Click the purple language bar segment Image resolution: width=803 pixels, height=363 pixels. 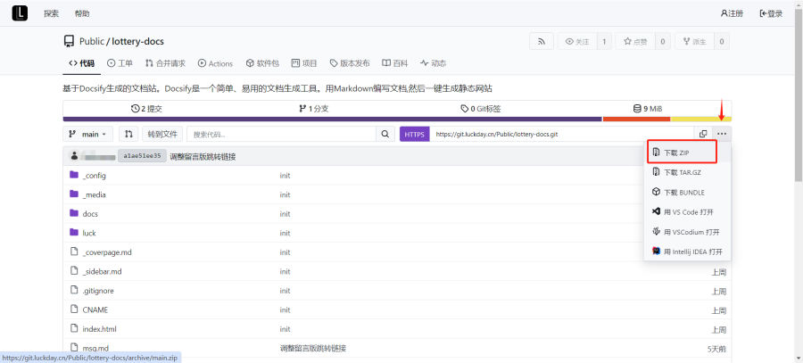(333, 120)
